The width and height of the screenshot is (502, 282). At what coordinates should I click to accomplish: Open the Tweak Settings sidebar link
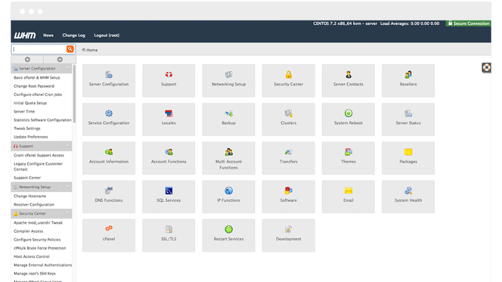pos(27,128)
